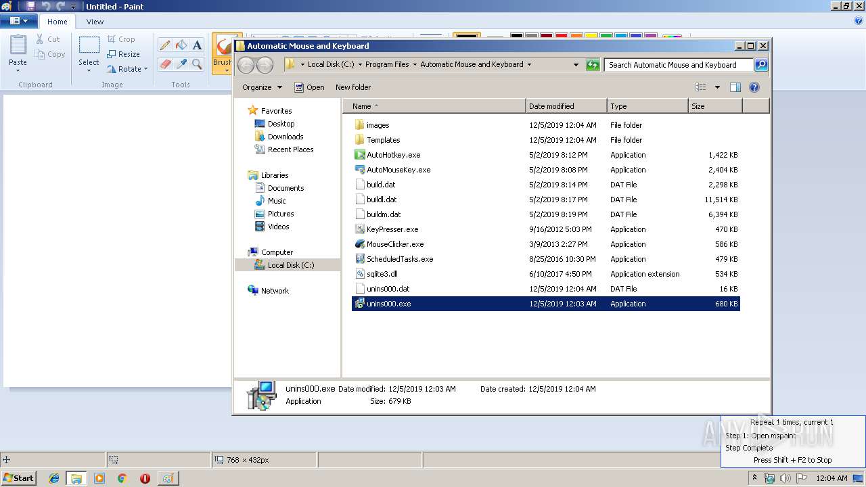Select the Eraser tool in Paint

click(x=164, y=64)
